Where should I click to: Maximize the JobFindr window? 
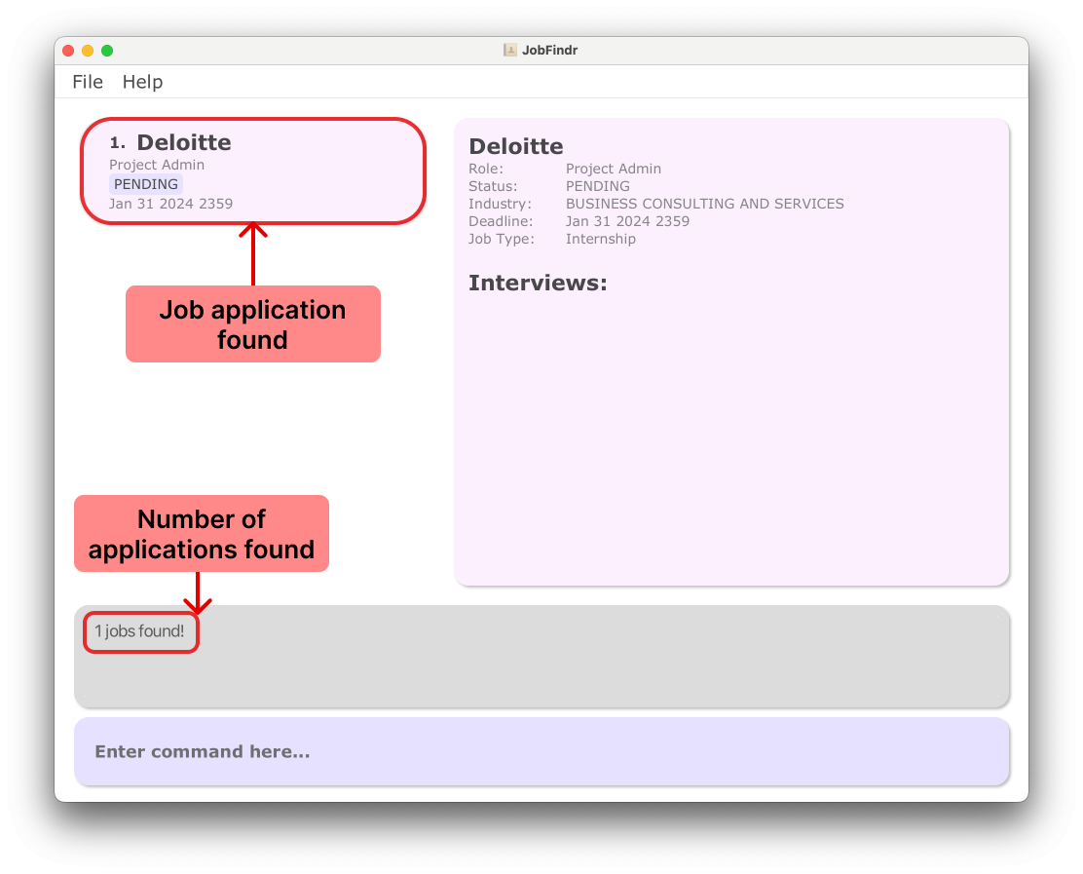pyautogui.click(x=107, y=51)
